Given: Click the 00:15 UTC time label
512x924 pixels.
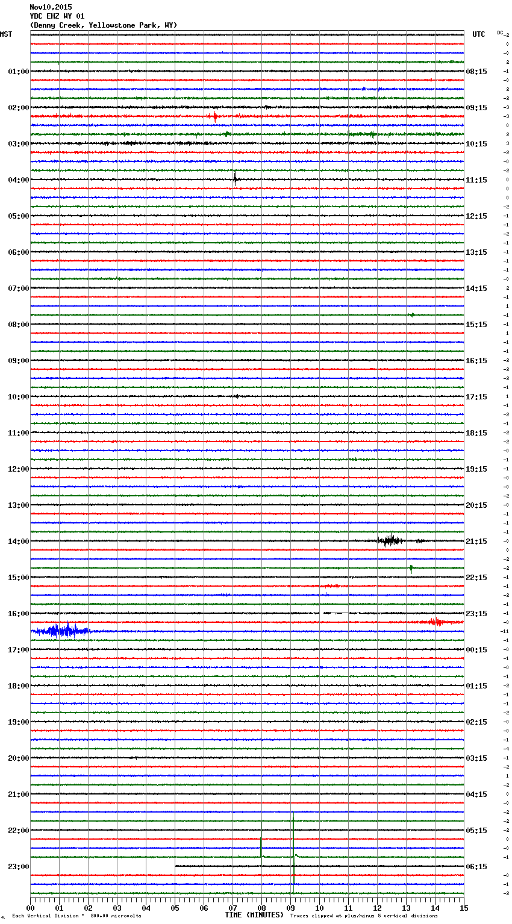Looking at the screenshot, I should (476, 650).
